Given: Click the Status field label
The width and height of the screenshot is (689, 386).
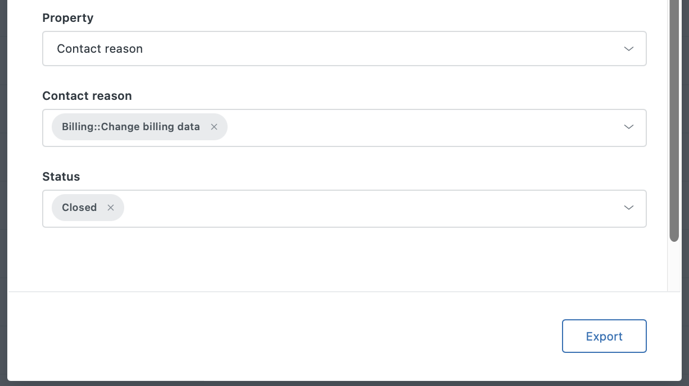Looking at the screenshot, I should point(61,177).
